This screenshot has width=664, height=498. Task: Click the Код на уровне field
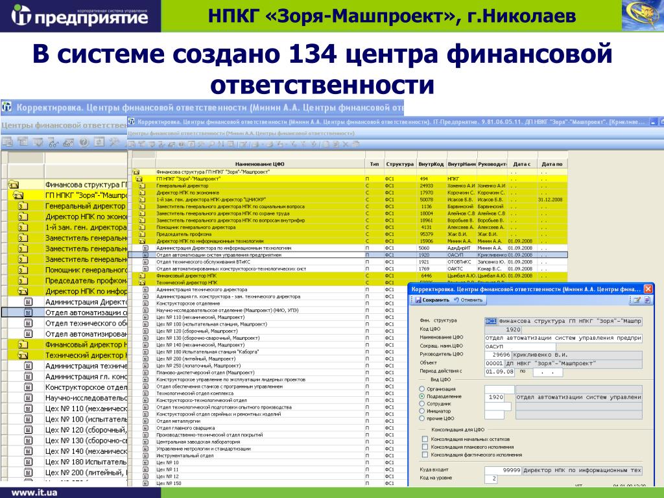coord(491,479)
